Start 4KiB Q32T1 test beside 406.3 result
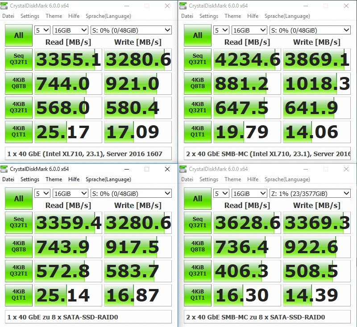Screen dimensions: 357x327 pos(198,271)
